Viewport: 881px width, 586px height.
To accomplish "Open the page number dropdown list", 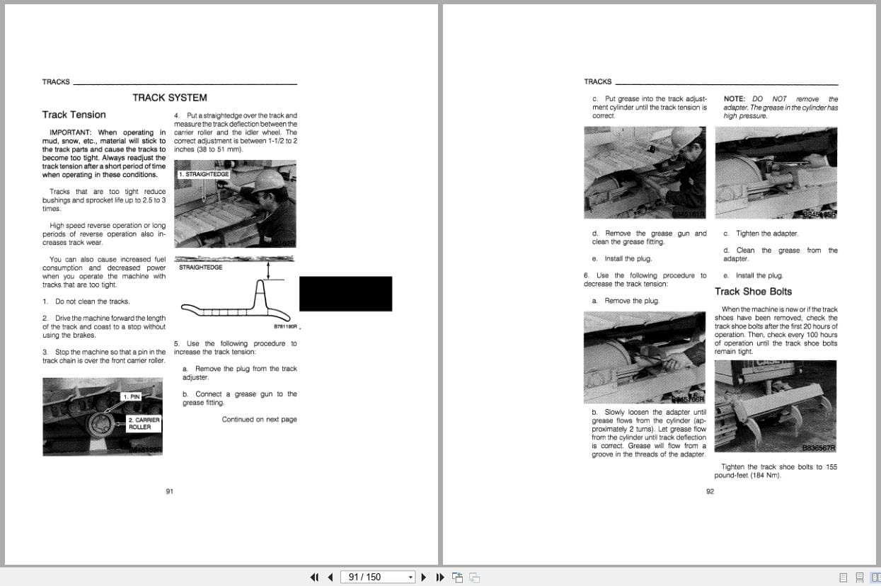I will pyautogui.click(x=410, y=577).
